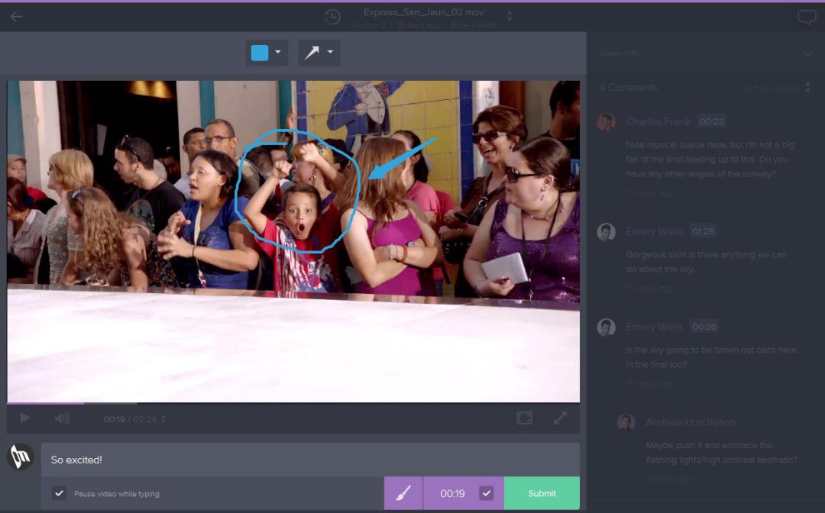Open the blue color swatch dropdown
The width and height of the screenshot is (825, 513).
267,53
